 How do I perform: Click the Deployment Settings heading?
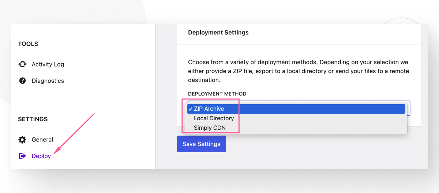point(218,33)
